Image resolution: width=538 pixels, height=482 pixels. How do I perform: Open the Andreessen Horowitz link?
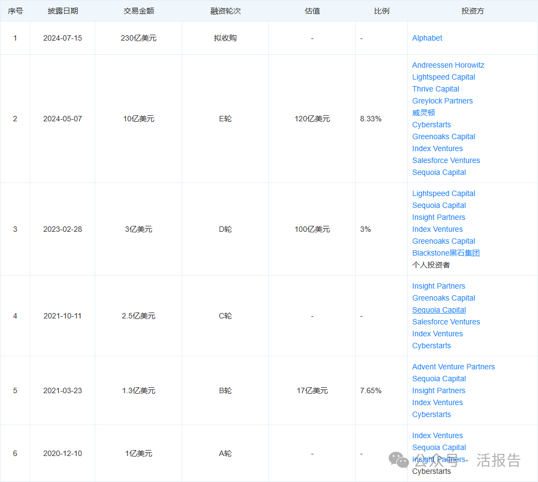point(448,65)
